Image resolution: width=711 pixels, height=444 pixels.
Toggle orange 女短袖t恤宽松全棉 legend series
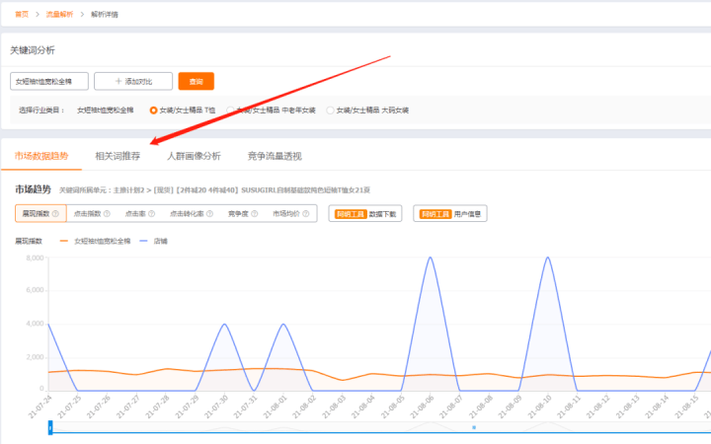tap(97, 241)
